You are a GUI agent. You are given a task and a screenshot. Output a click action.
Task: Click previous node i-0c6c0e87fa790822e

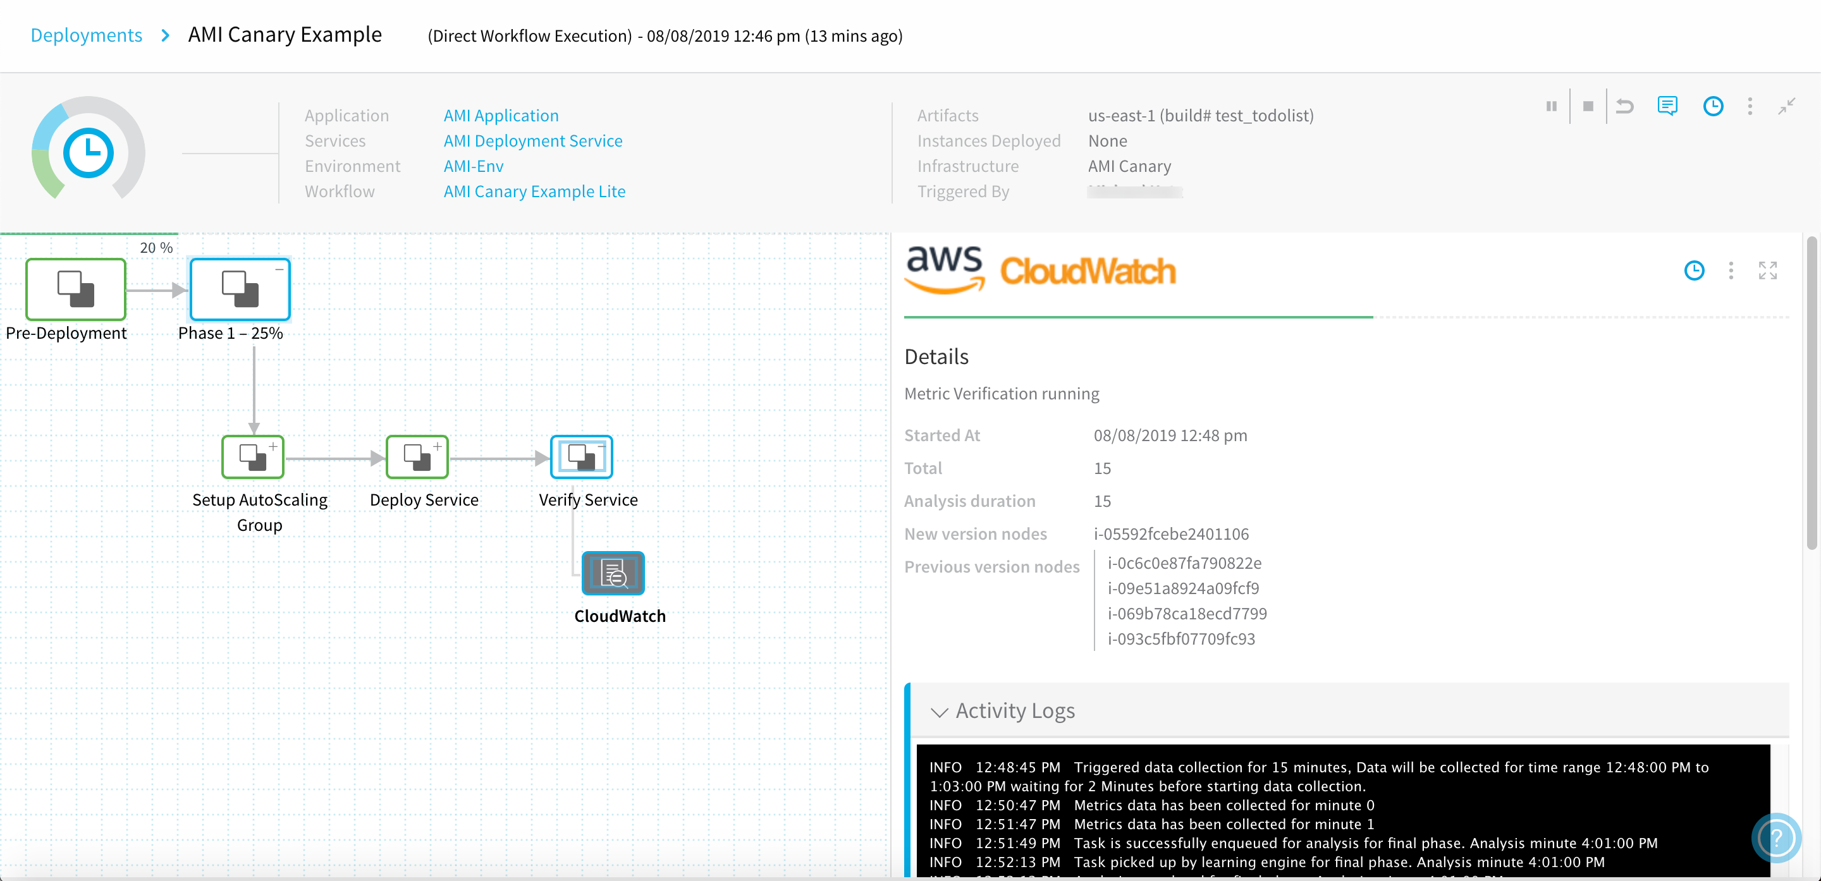pos(1185,563)
